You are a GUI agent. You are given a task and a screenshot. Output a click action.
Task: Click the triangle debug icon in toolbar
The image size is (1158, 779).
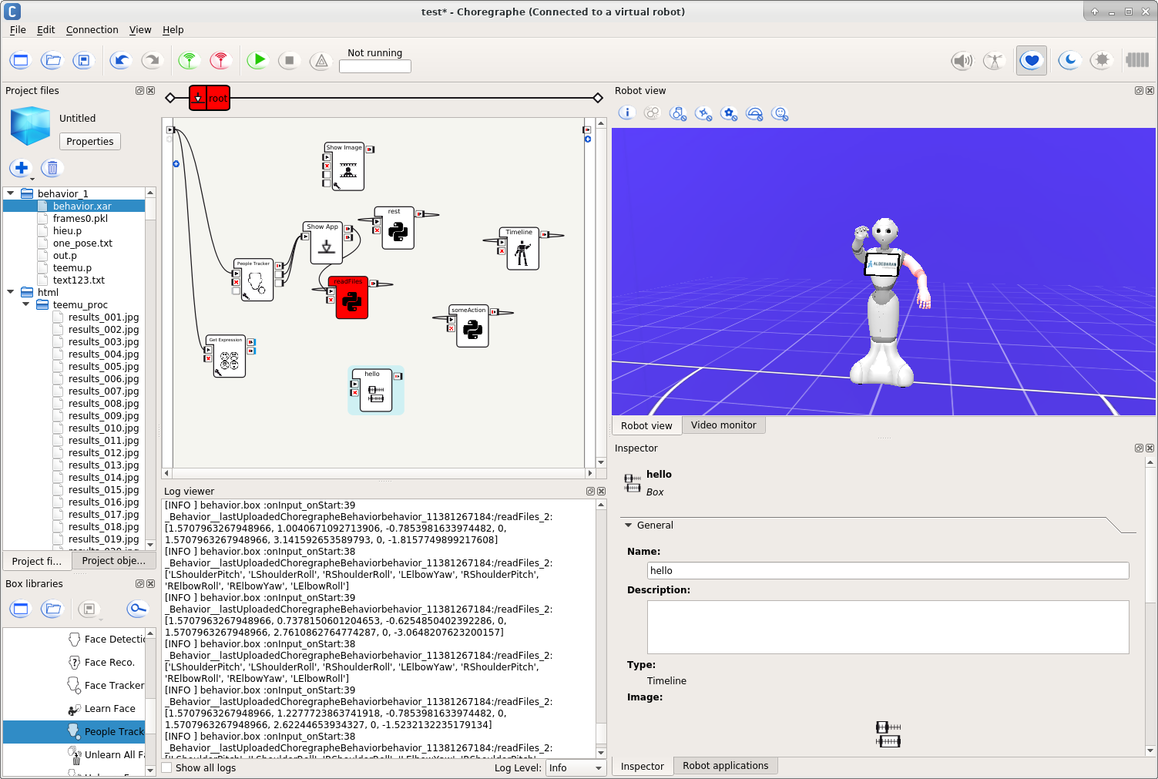[x=321, y=61]
